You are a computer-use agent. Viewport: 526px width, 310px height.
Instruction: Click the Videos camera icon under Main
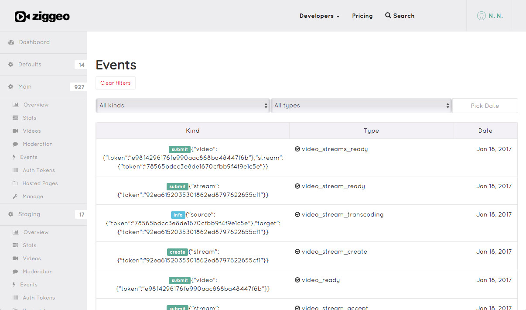[x=15, y=131]
